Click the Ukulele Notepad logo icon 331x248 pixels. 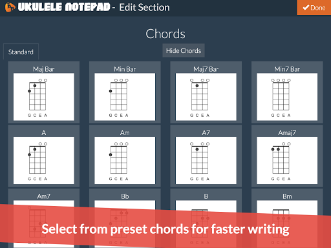coord(10,7)
